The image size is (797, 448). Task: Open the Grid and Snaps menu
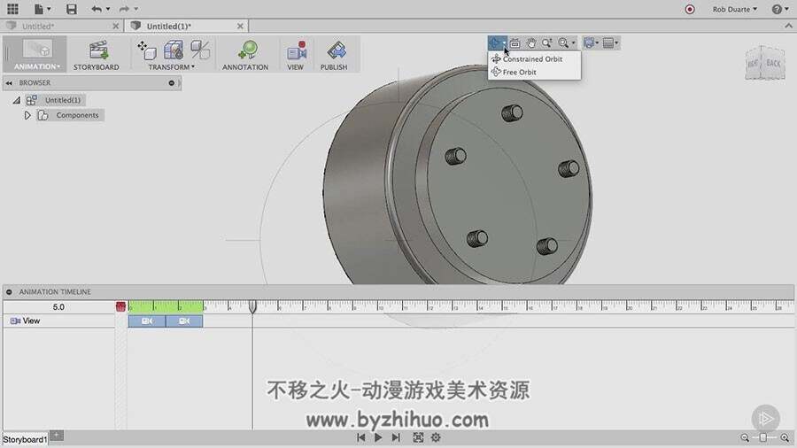coord(610,43)
